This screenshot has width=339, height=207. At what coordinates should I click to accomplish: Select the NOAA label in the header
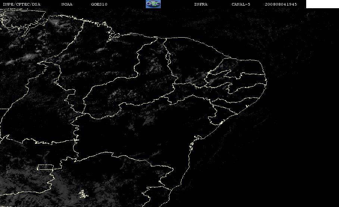(x=67, y=4)
